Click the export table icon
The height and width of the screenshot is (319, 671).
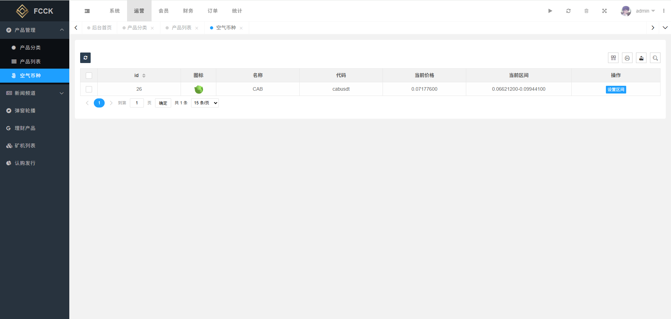click(x=641, y=58)
